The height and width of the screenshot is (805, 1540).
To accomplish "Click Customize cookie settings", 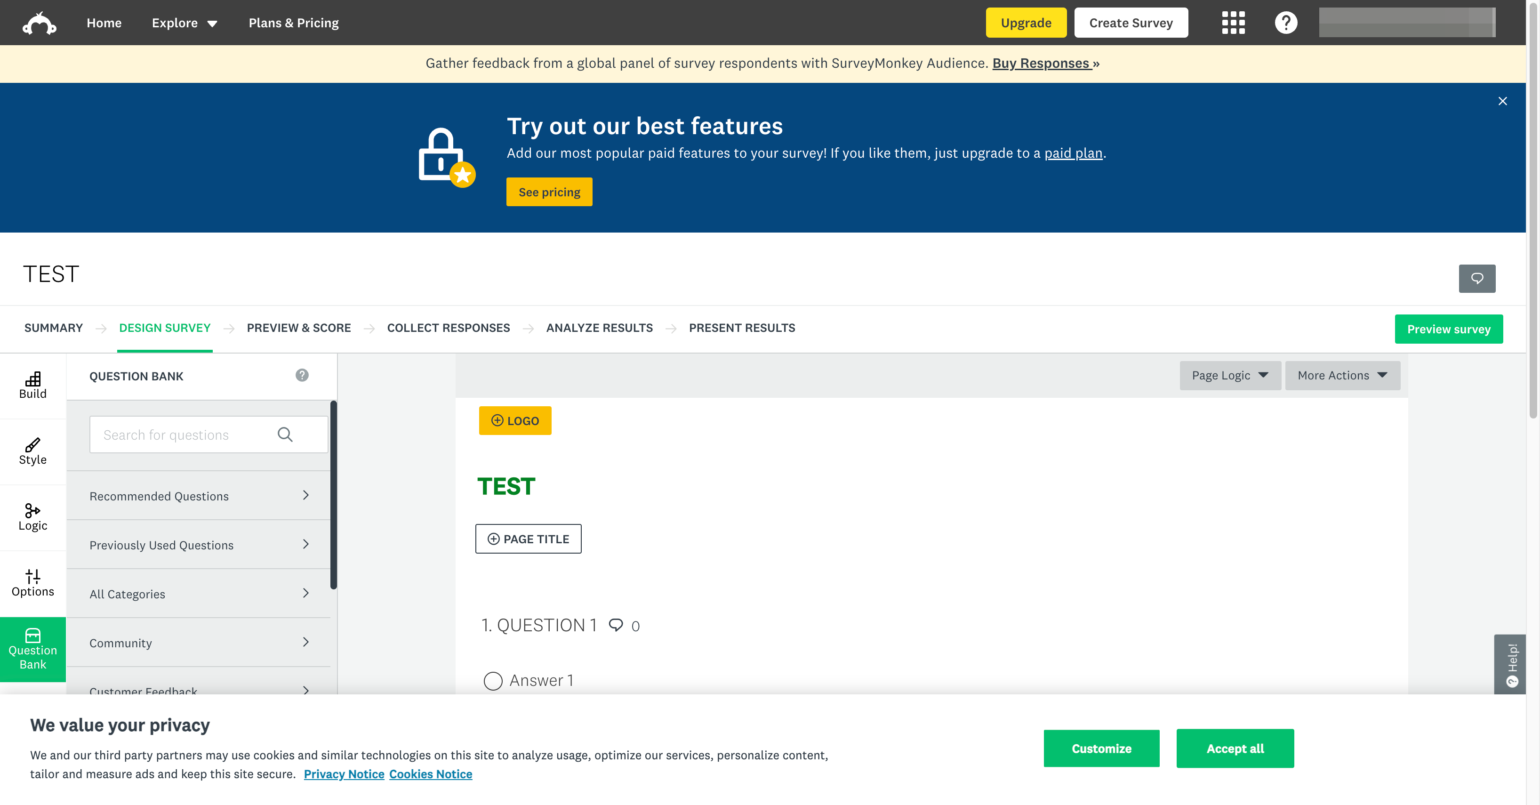I will tap(1101, 748).
